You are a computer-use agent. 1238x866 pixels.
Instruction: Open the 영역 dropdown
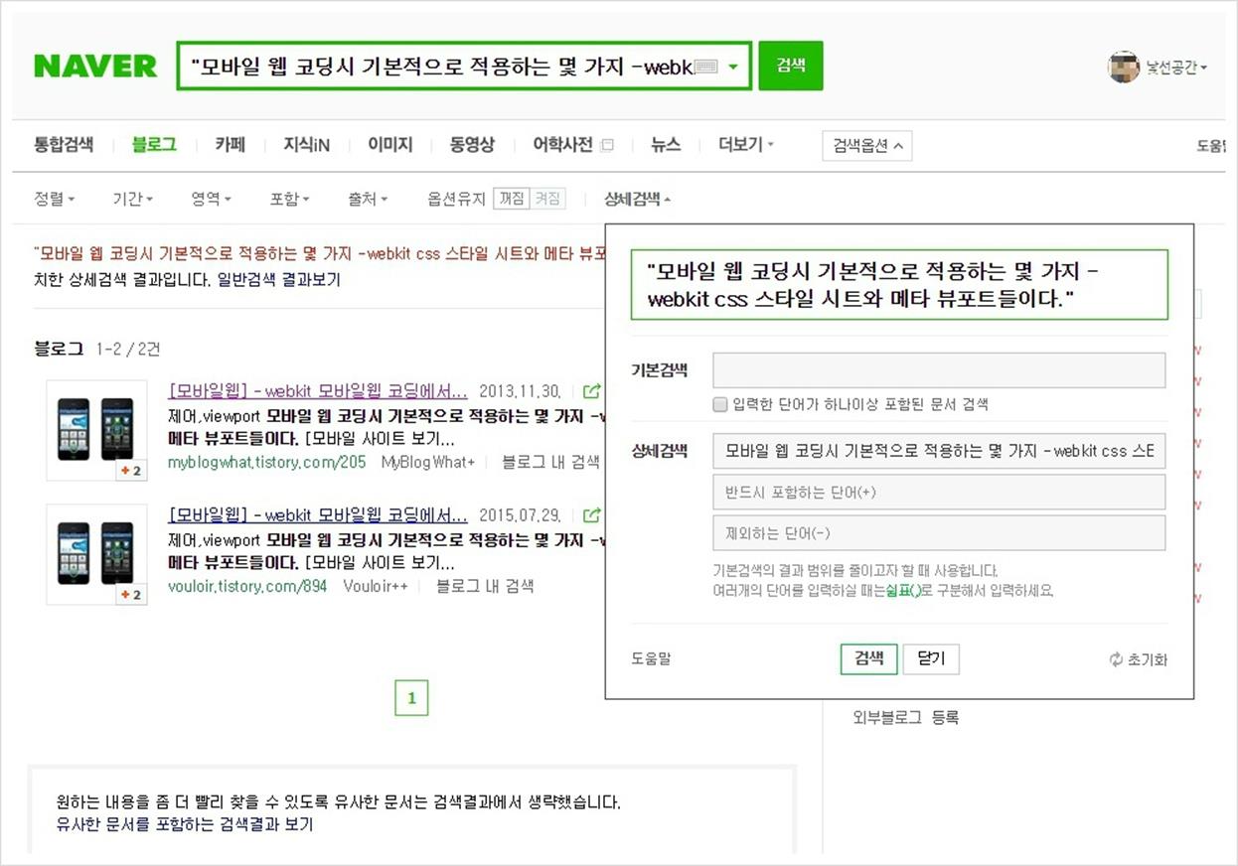(x=211, y=199)
